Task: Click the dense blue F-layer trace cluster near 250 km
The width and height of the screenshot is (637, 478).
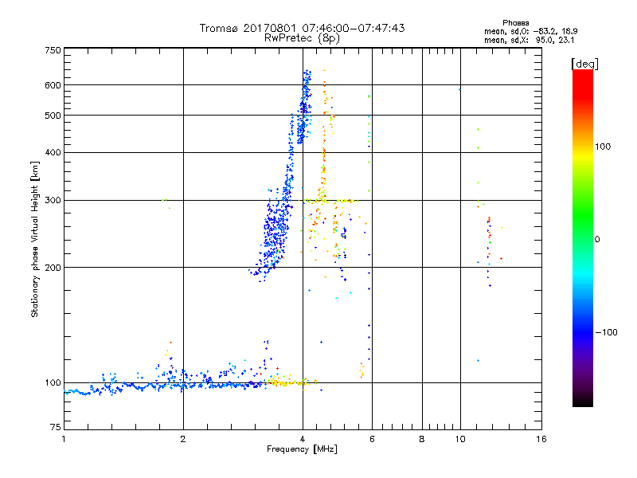Action: (276, 232)
